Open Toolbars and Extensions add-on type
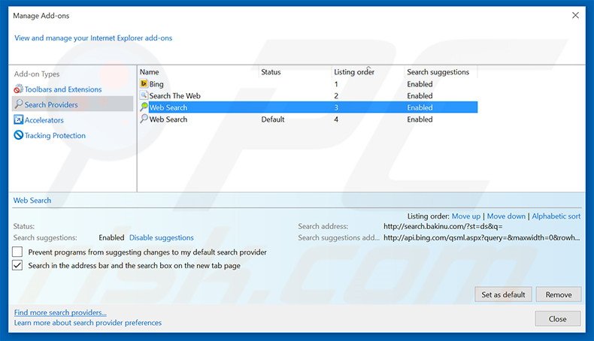The image size is (594, 341). [63, 89]
